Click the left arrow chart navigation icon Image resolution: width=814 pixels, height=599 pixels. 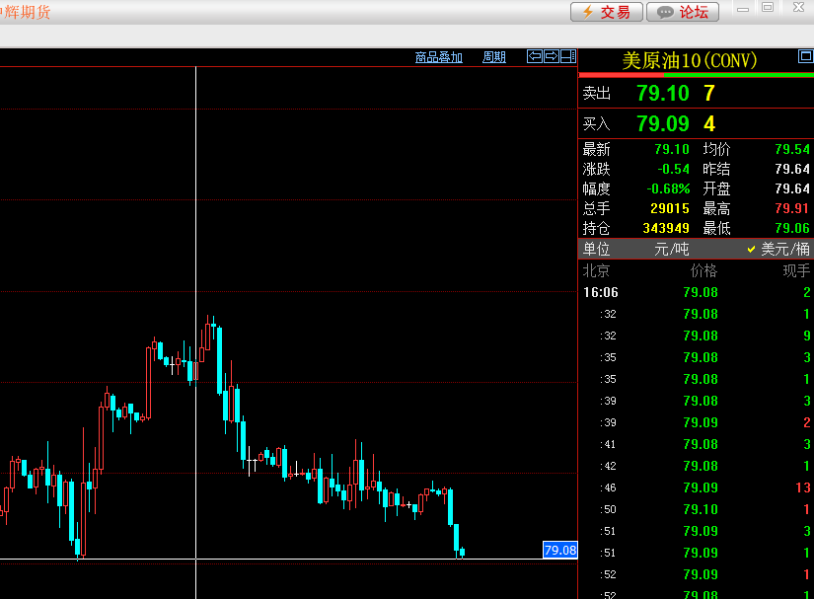coord(534,56)
